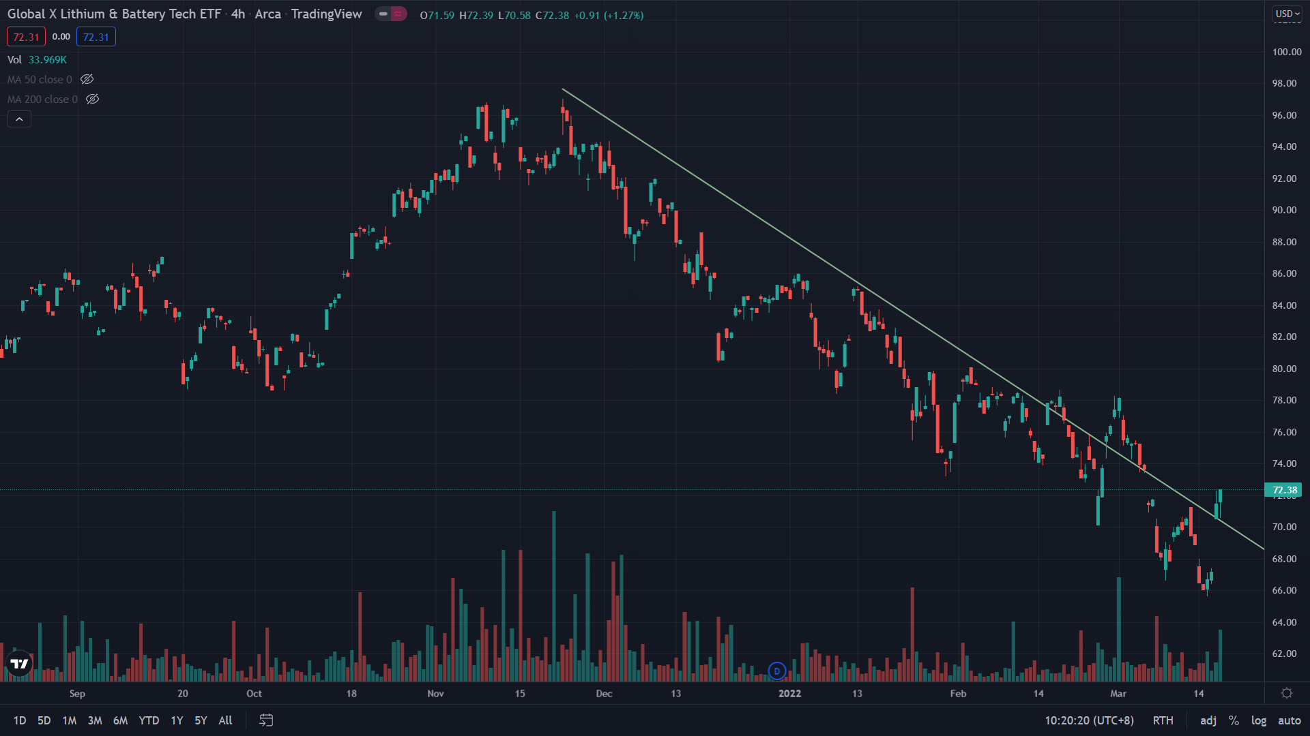Screen dimensions: 1310x736
Task: Click the 0.00 spread value
Action: (x=61, y=37)
